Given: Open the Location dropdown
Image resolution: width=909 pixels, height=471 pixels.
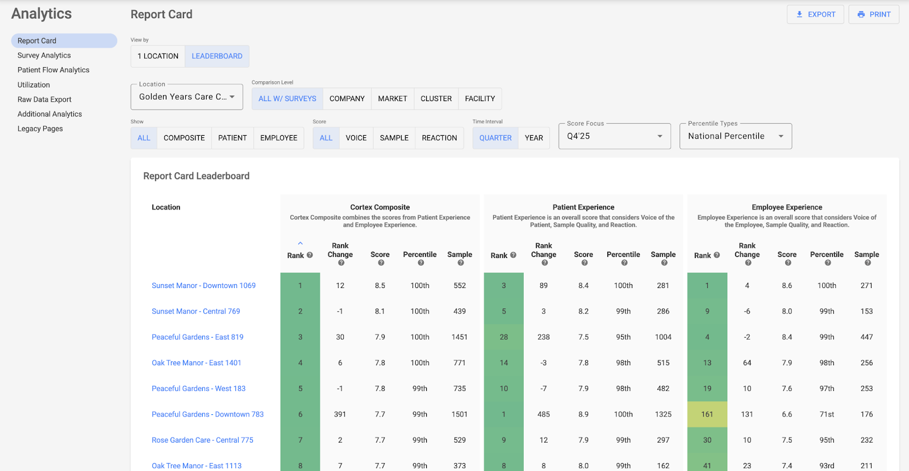Looking at the screenshot, I should (x=186, y=97).
